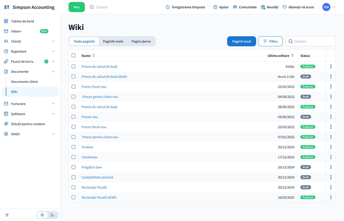Switch to dark mode moon toggle
This screenshot has height=221, width=344.
(52, 215)
